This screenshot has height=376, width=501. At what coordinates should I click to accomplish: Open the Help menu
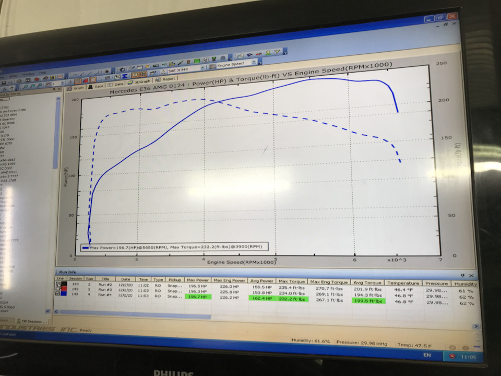coord(42,73)
